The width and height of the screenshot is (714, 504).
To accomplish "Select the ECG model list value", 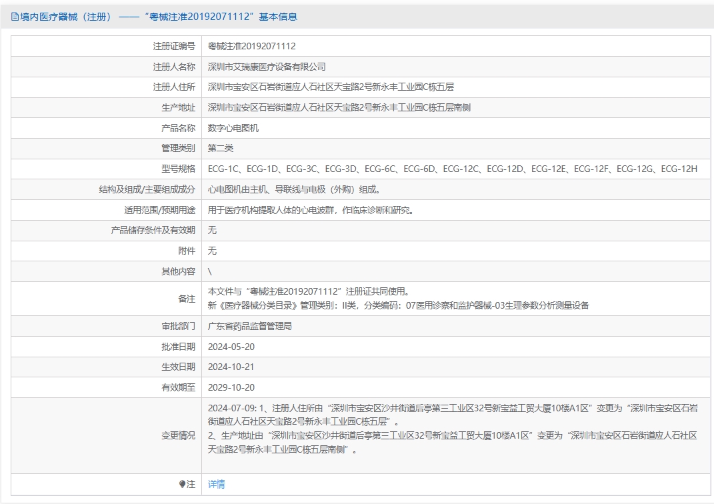I will [x=453, y=169].
